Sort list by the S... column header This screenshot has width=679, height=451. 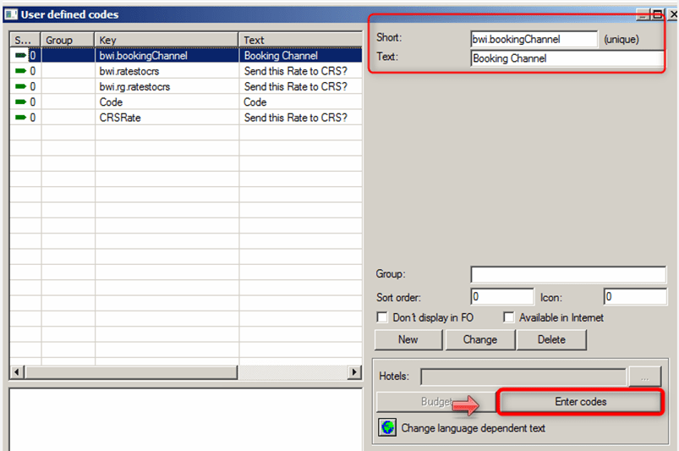[x=25, y=40]
